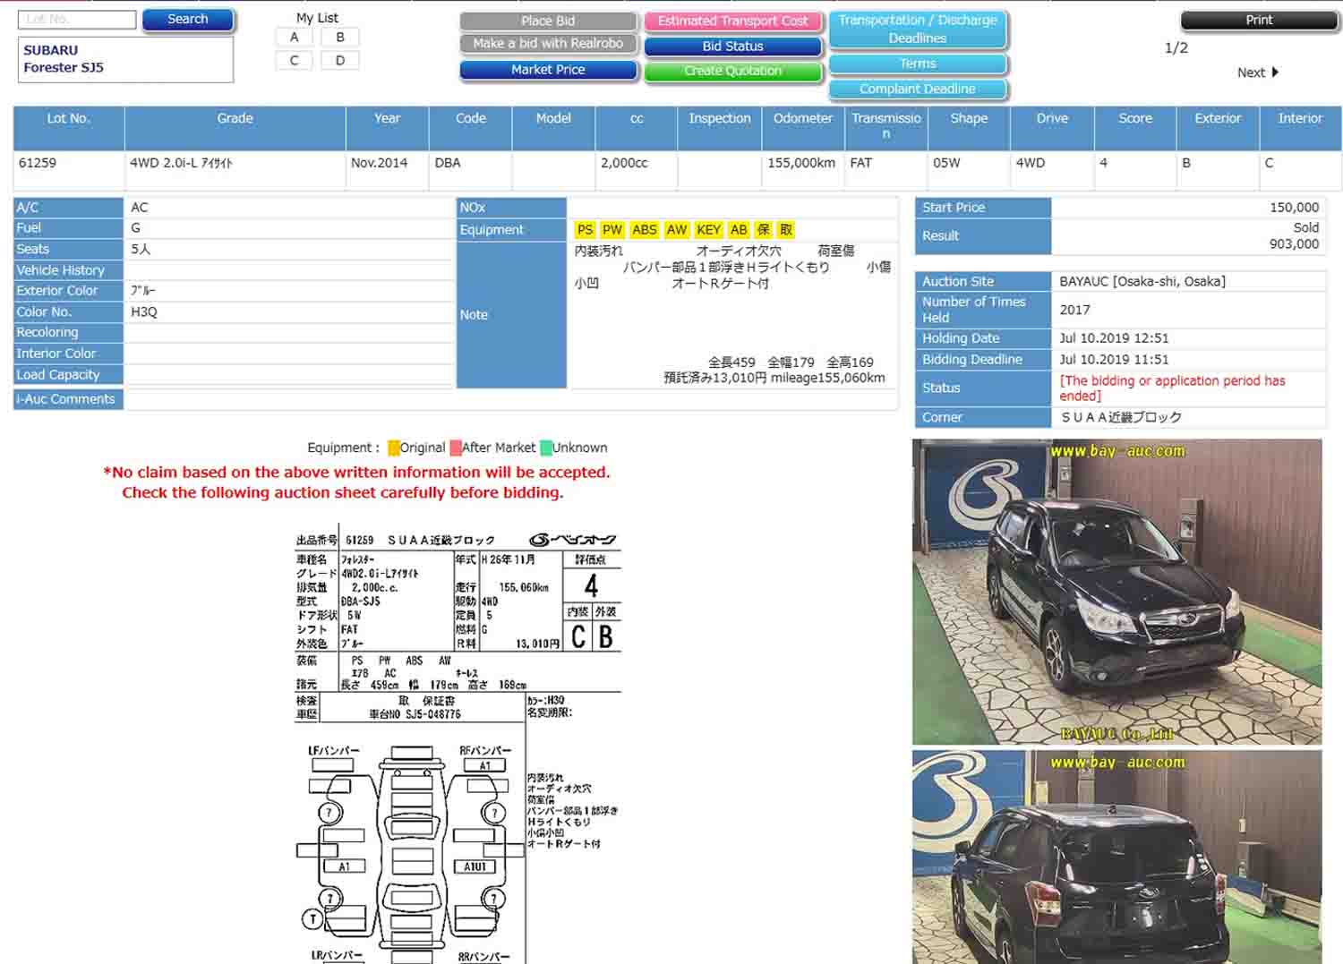
Task: Click the bidding ended status message
Action: (x=1172, y=388)
